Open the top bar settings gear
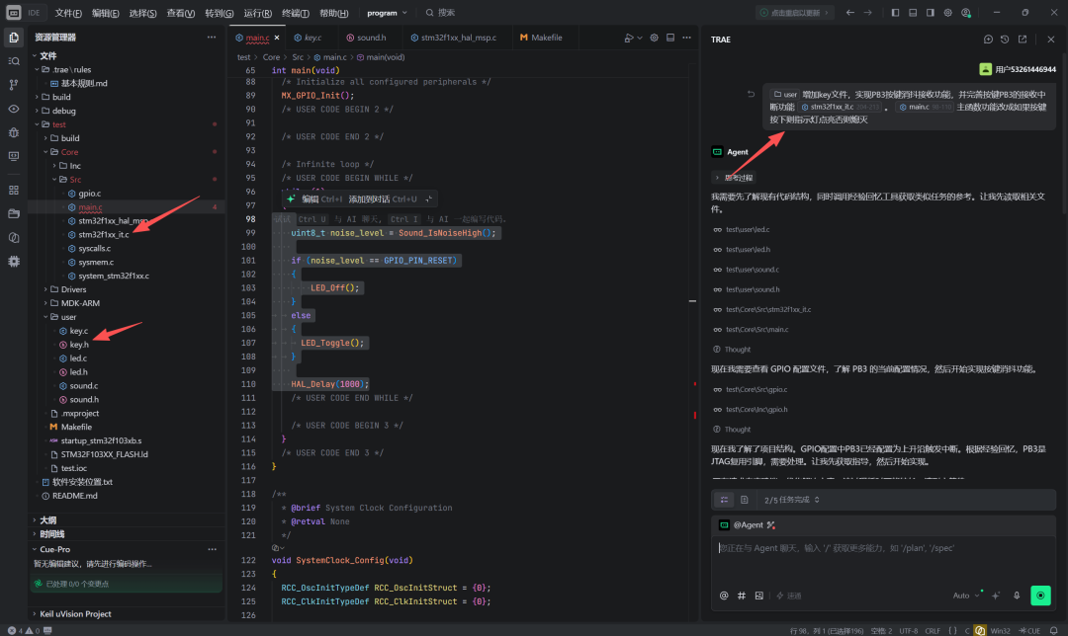 coord(947,12)
